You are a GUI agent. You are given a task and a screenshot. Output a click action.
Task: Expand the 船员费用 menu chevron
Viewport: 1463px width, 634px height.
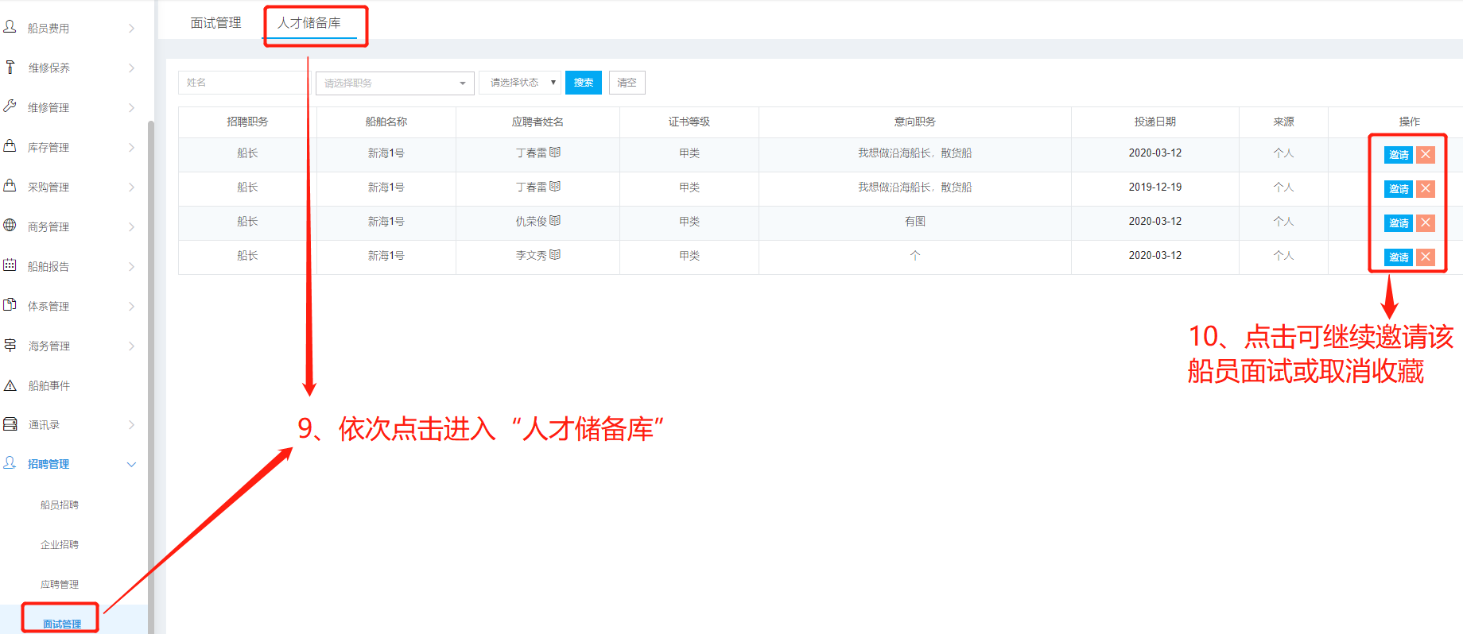[132, 28]
